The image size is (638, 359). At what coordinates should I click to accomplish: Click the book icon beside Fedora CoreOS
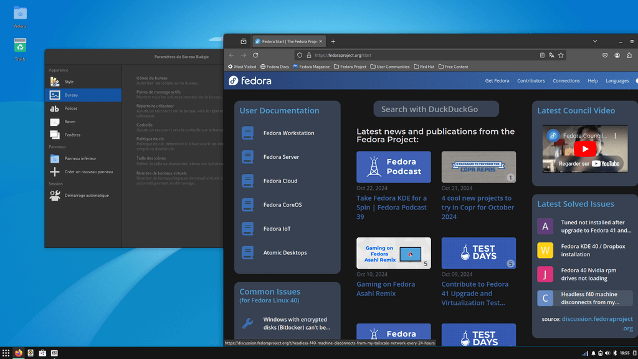[247, 204]
